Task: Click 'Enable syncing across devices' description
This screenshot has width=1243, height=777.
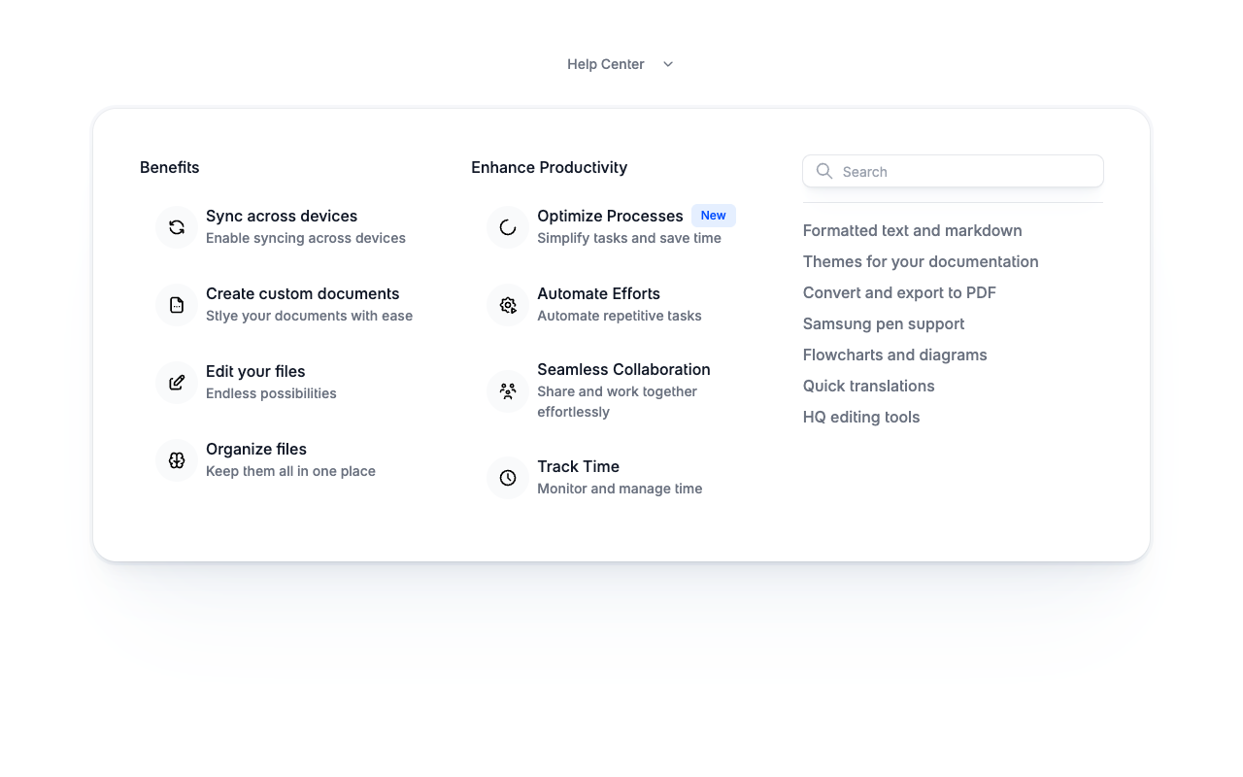Action: 306,238
